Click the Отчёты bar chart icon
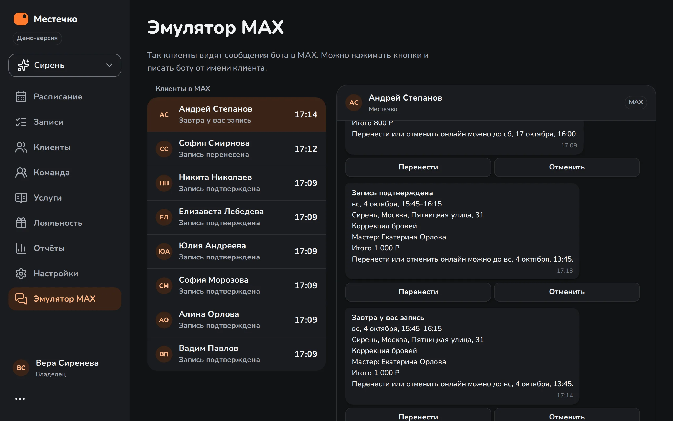 tap(21, 248)
